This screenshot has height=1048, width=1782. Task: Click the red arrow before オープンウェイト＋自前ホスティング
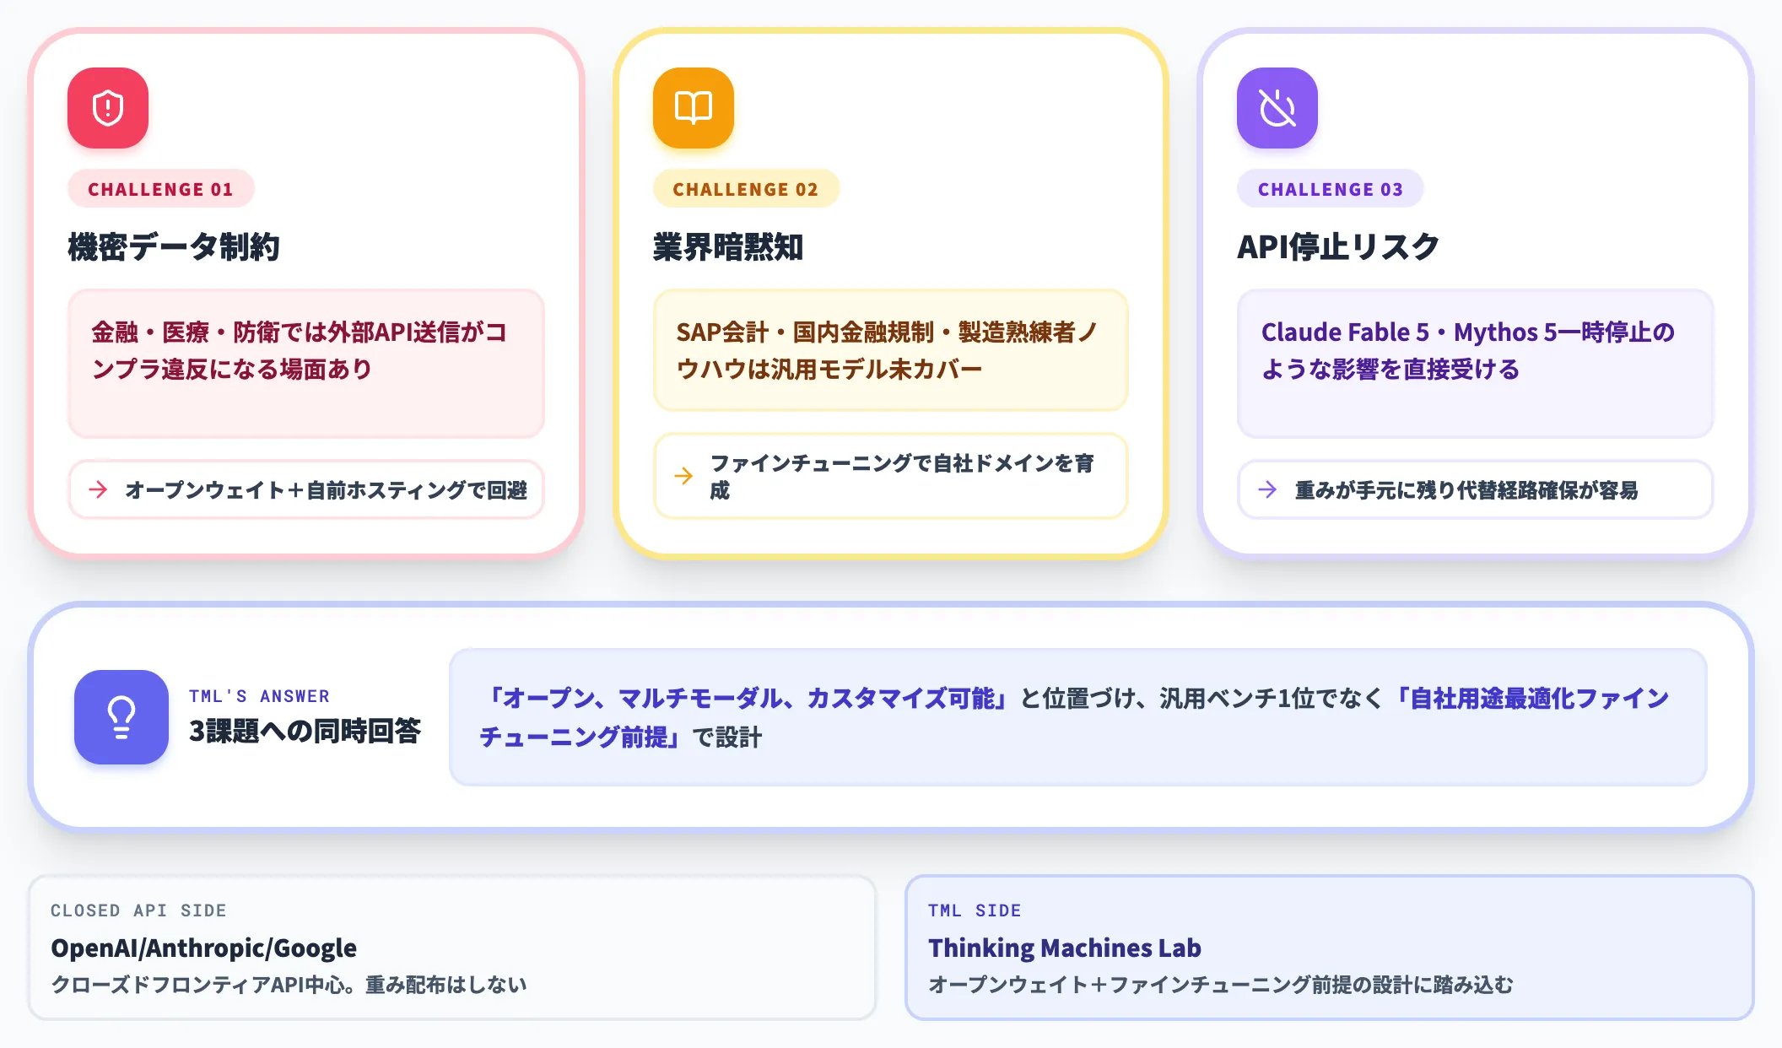coord(98,489)
